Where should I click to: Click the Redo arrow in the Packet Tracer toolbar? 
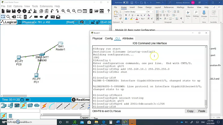tap(57, 11)
